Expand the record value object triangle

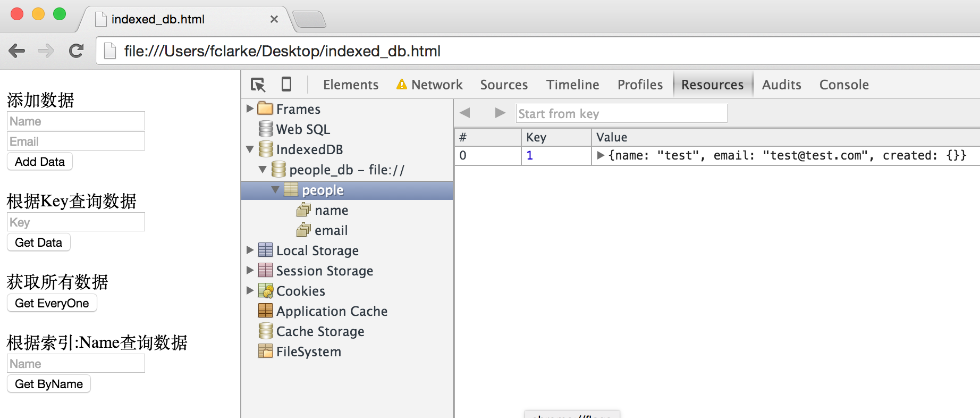coord(601,155)
